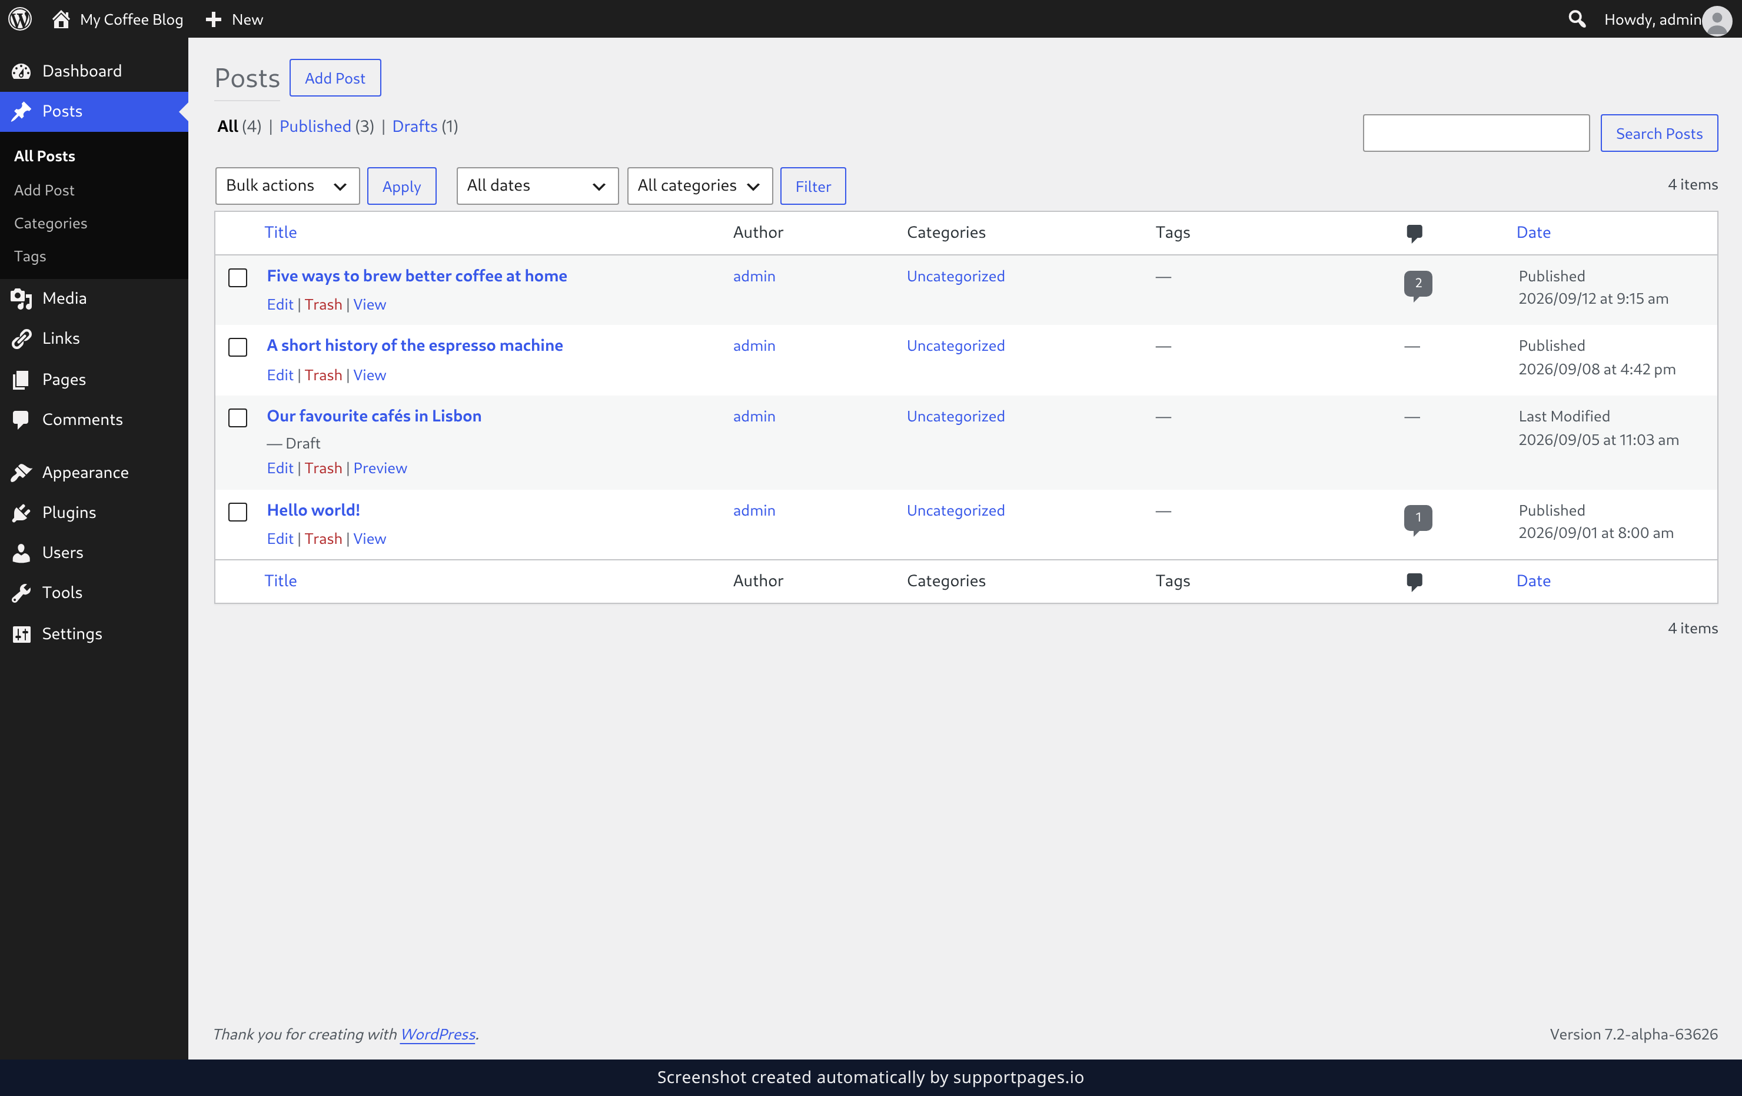Select Add Post in the sidebar submenu
The height and width of the screenshot is (1096, 1742).
tap(44, 190)
